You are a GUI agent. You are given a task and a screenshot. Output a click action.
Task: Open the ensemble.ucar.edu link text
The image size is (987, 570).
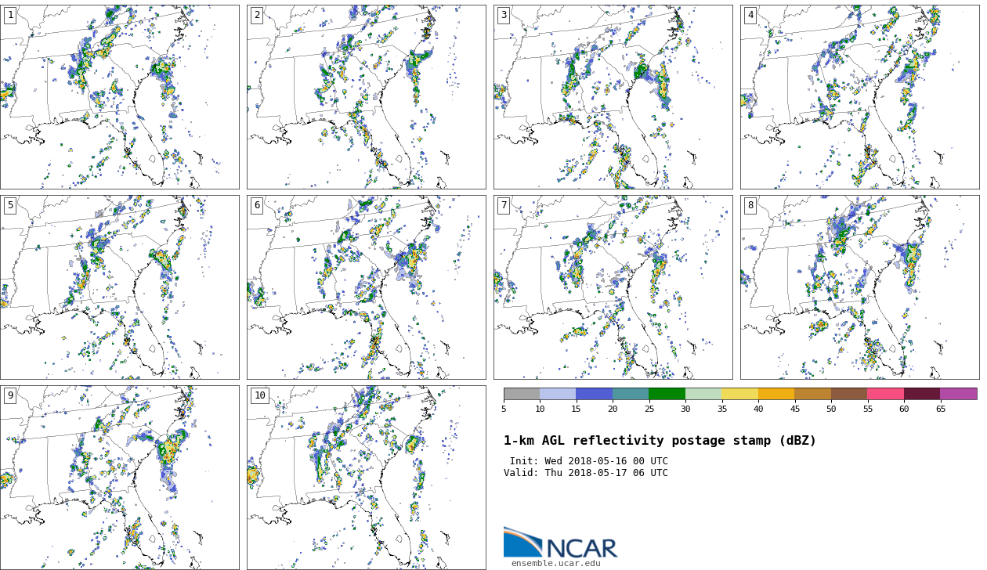pyautogui.click(x=555, y=563)
